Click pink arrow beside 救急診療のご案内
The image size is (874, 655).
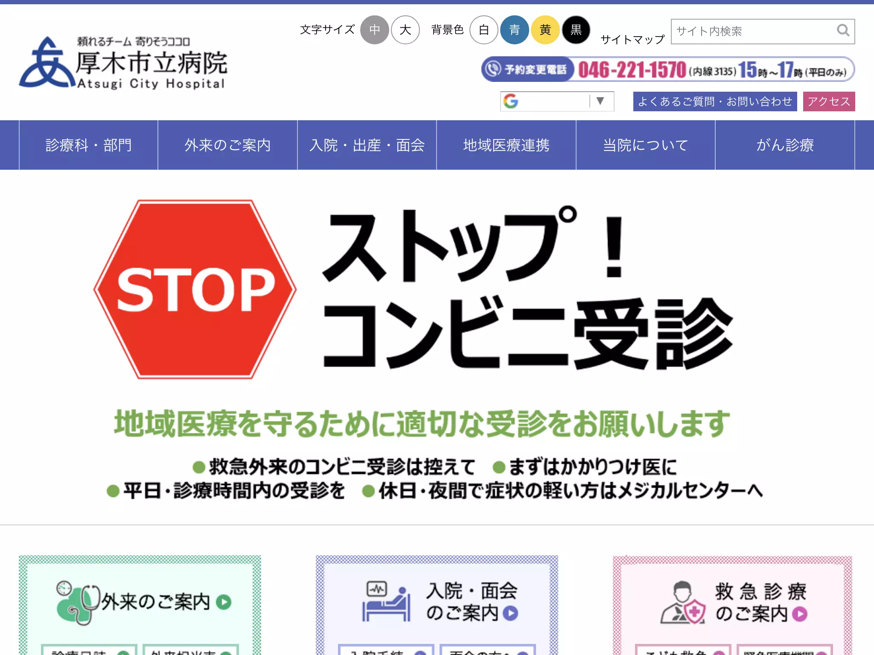(800, 614)
